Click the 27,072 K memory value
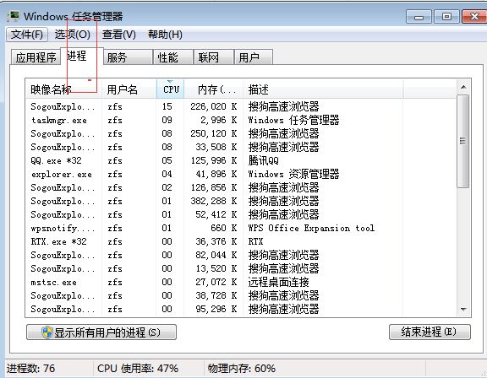This screenshot has height=378, width=487. [216, 282]
